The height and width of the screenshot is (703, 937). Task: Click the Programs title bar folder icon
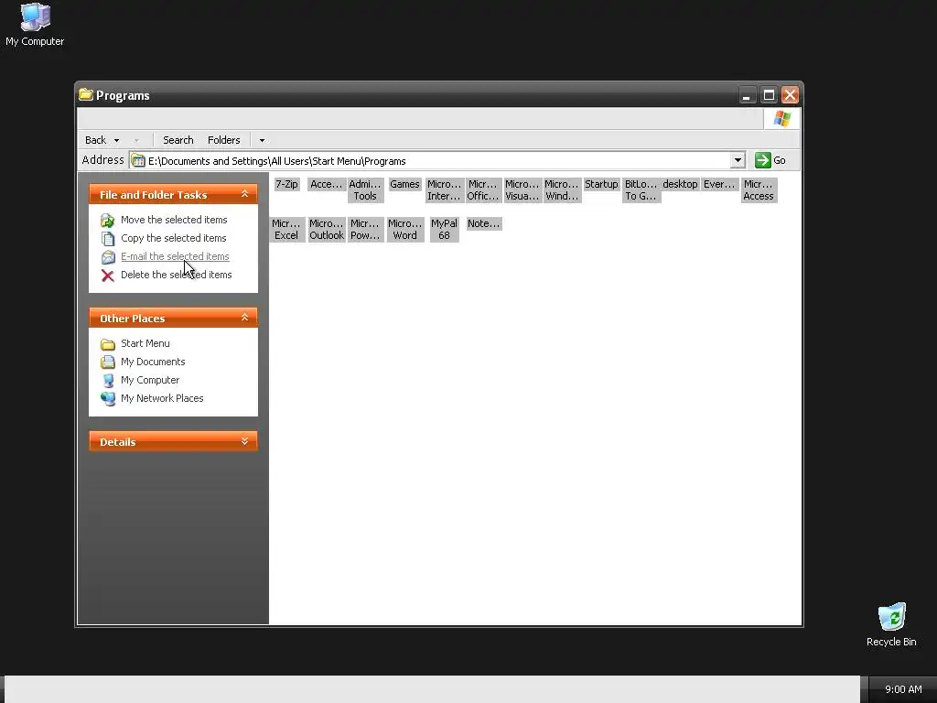86,94
